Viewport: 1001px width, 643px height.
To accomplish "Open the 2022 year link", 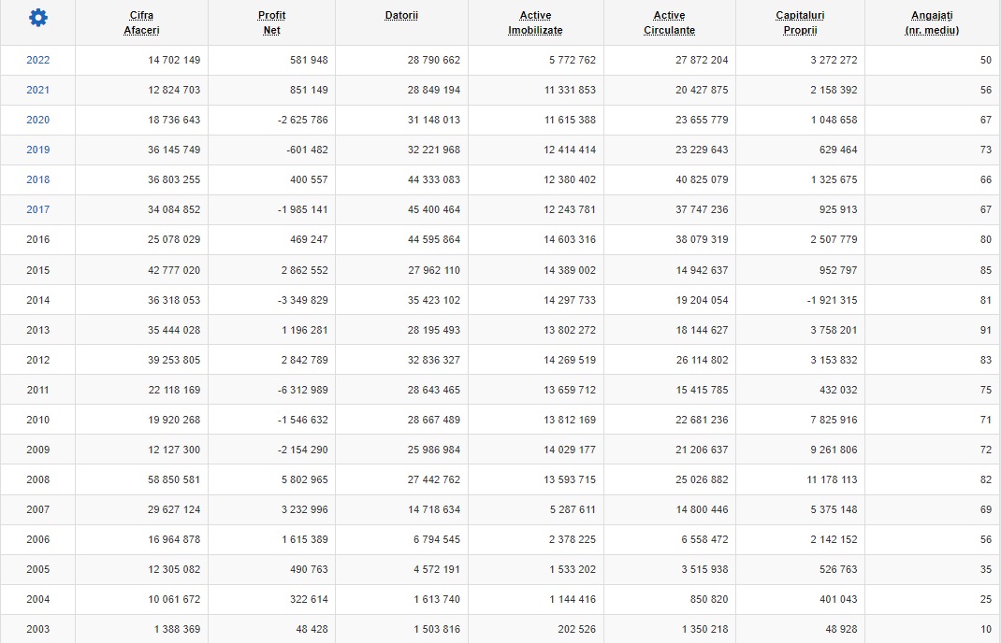I will tap(38, 60).
